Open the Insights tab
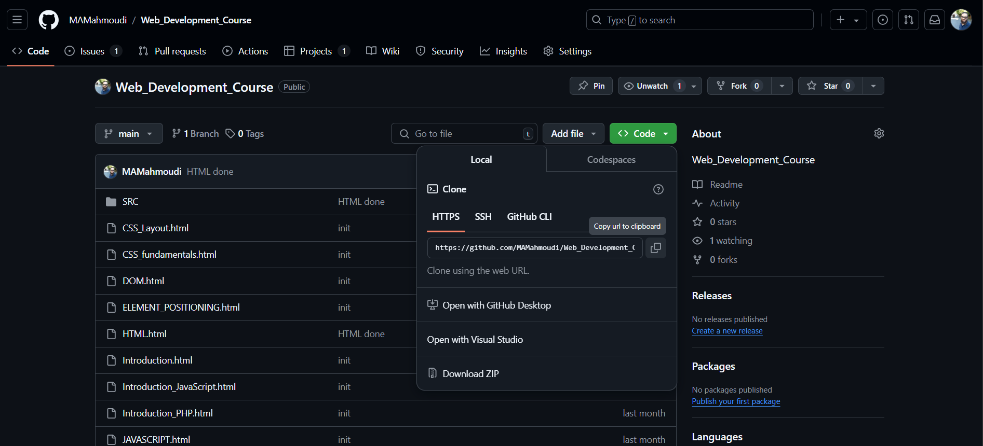 pyautogui.click(x=503, y=51)
